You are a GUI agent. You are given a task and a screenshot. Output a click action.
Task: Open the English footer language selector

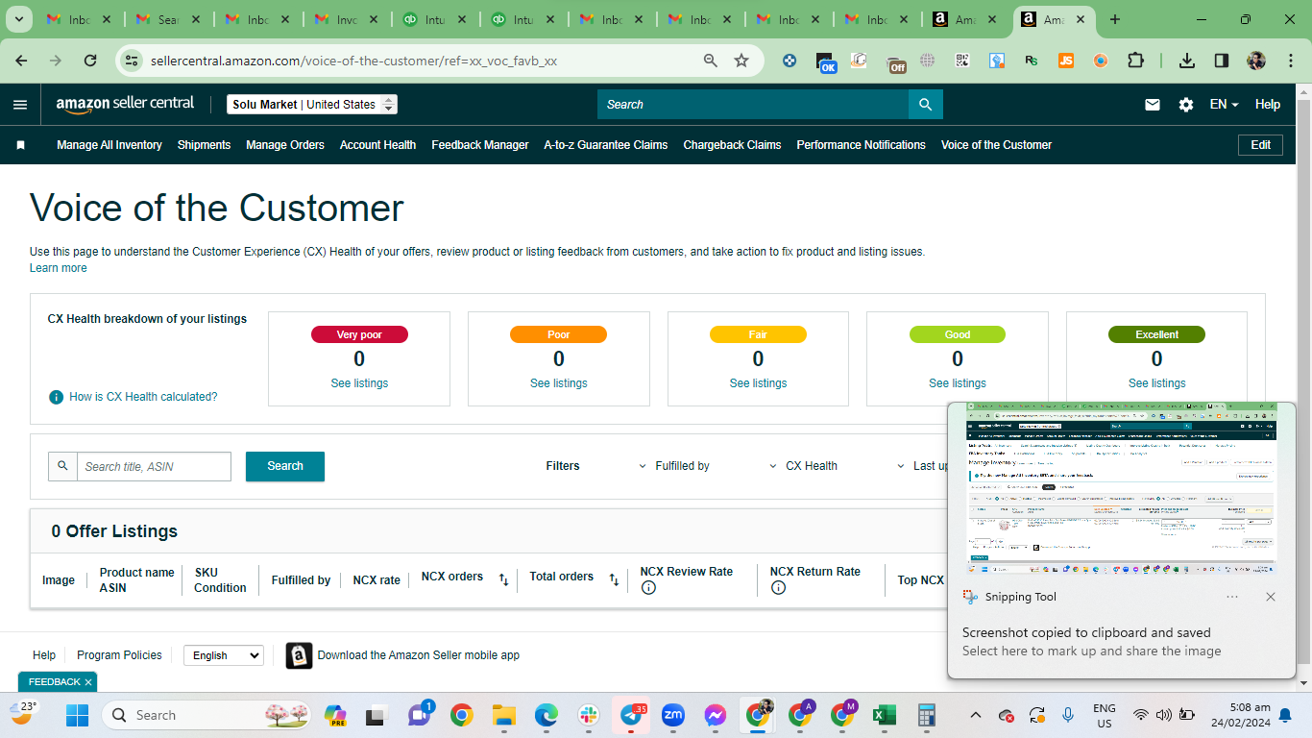coord(224,655)
